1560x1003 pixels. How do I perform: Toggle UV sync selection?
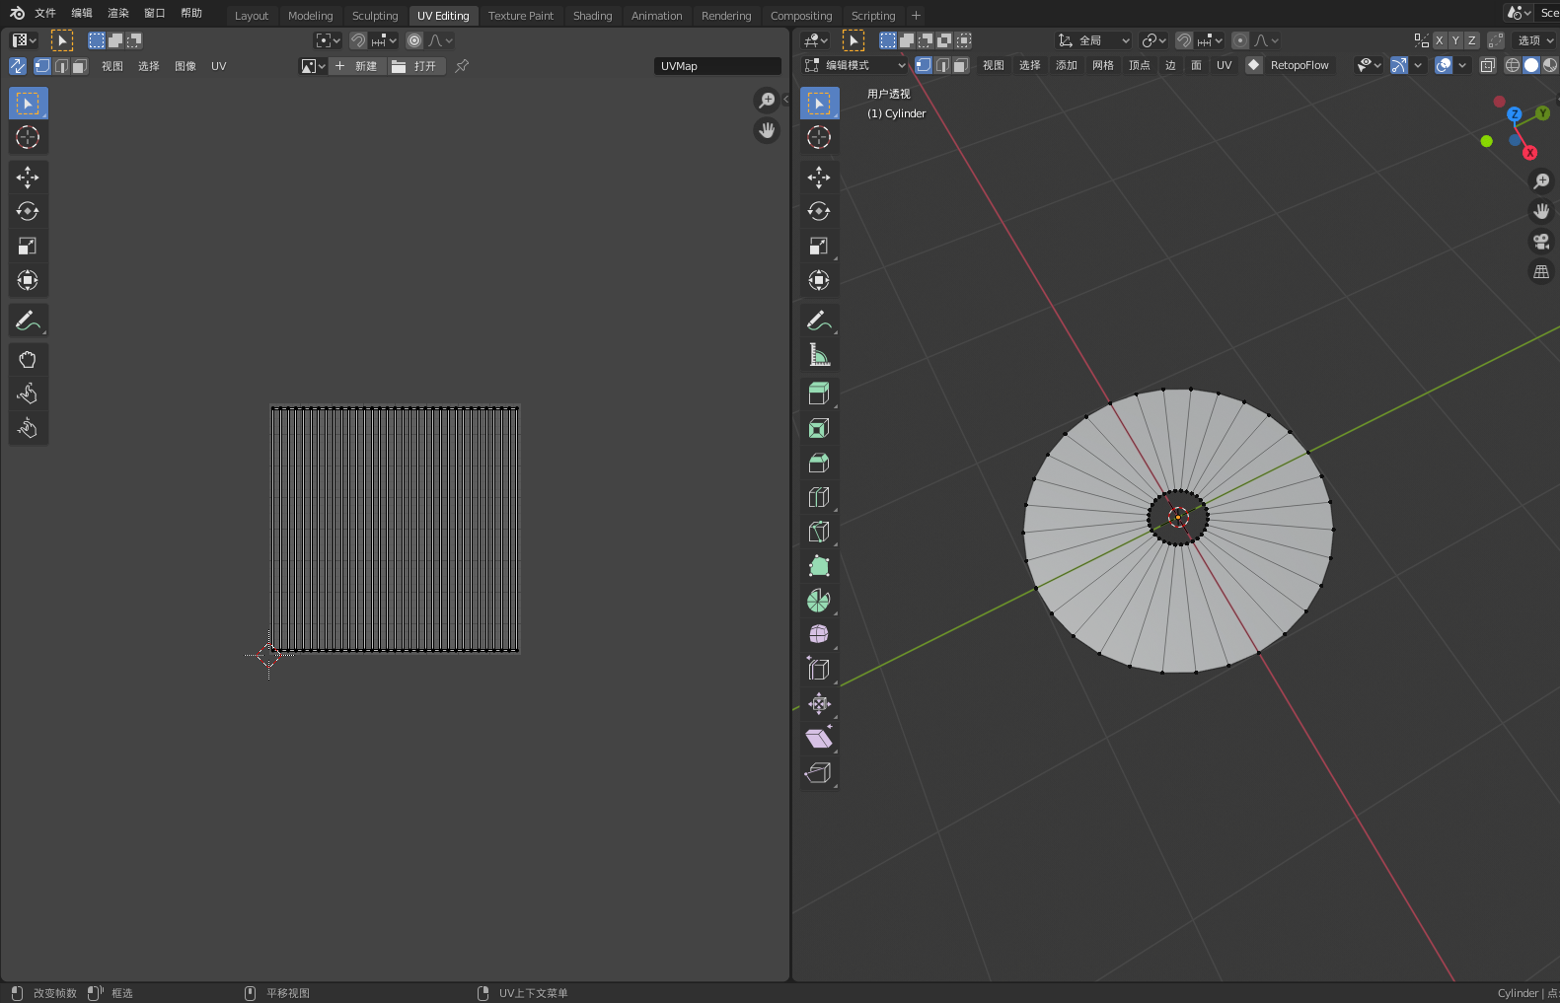18,66
